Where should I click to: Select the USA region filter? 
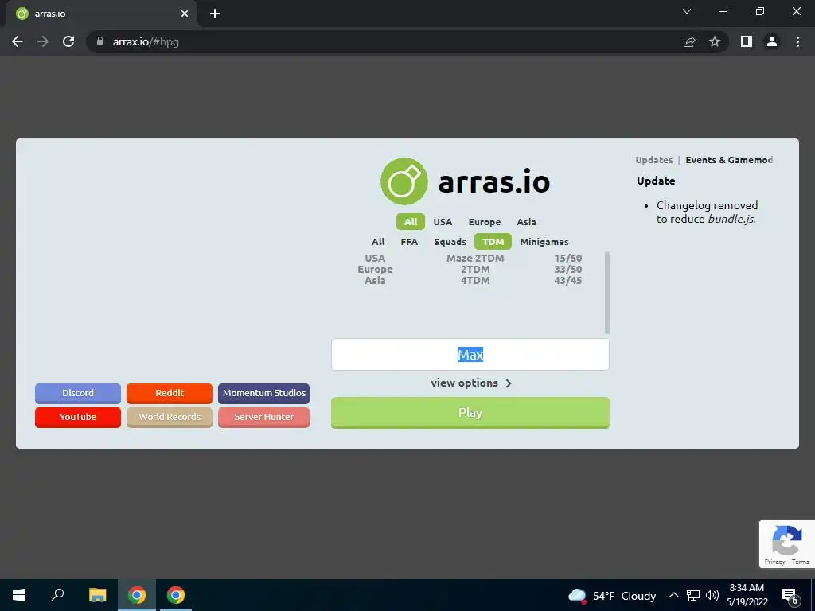point(443,222)
